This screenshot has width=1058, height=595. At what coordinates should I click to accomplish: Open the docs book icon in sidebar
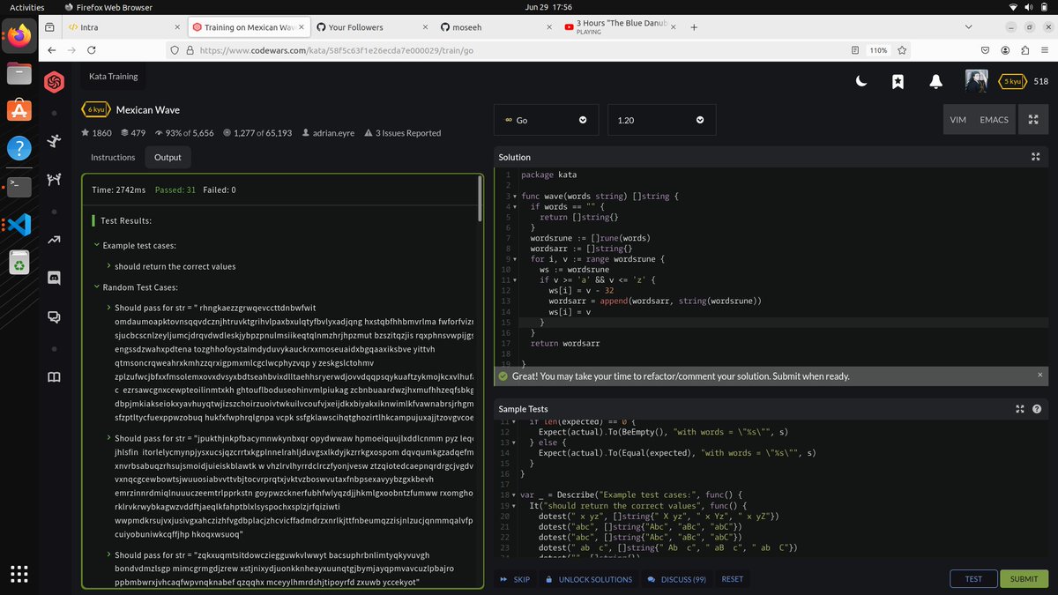click(x=55, y=376)
